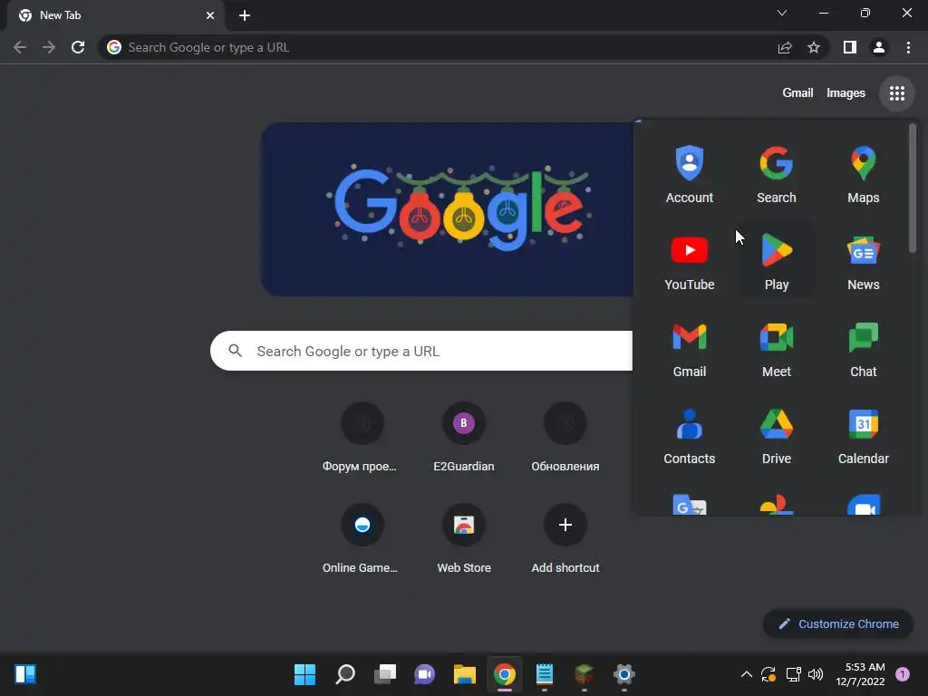Show hidden system tray icons
Image resolution: width=928 pixels, height=696 pixels.
[747, 674]
